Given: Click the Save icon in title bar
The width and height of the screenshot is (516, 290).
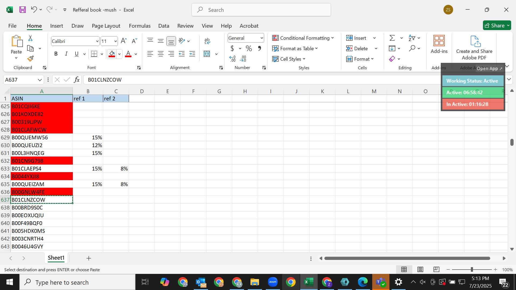Looking at the screenshot, I should click(x=23, y=10).
